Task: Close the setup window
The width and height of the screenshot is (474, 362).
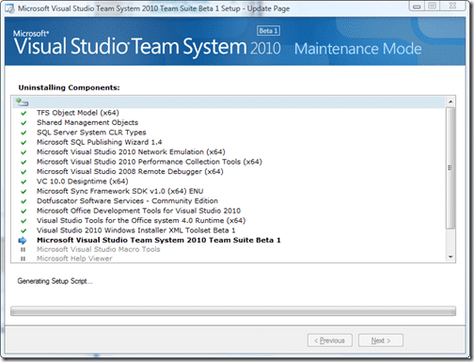Action: click(x=452, y=7)
